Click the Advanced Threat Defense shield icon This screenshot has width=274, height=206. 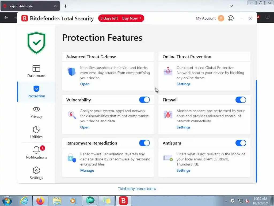coord(72,71)
